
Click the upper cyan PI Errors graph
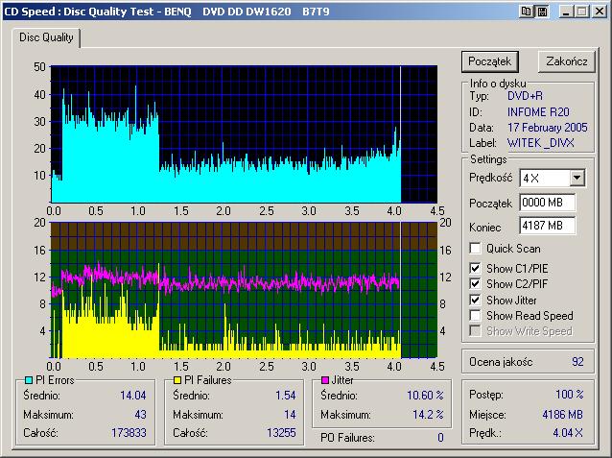click(x=242, y=133)
